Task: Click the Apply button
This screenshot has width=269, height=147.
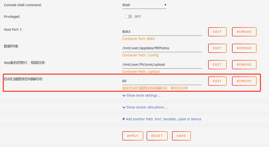Action: [x=132, y=136]
